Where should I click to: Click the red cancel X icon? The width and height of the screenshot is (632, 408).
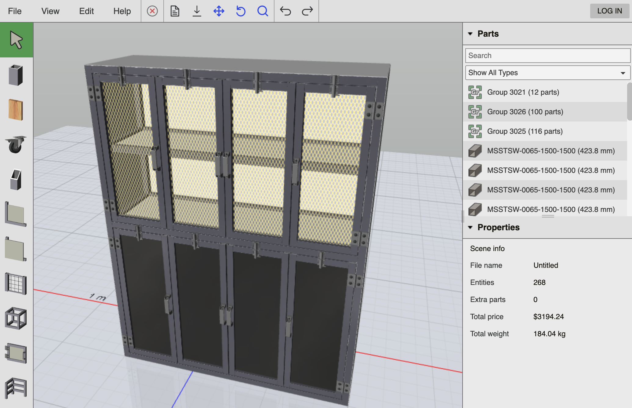click(152, 11)
